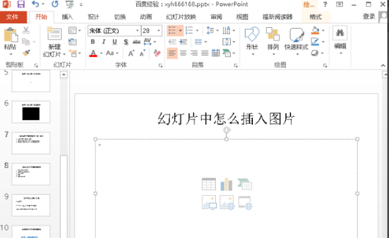Click the Cut scissors icon
This screenshot has height=238, width=389.
coord(26,30)
